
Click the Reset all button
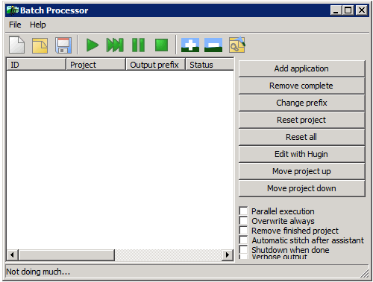tap(301, 137)
